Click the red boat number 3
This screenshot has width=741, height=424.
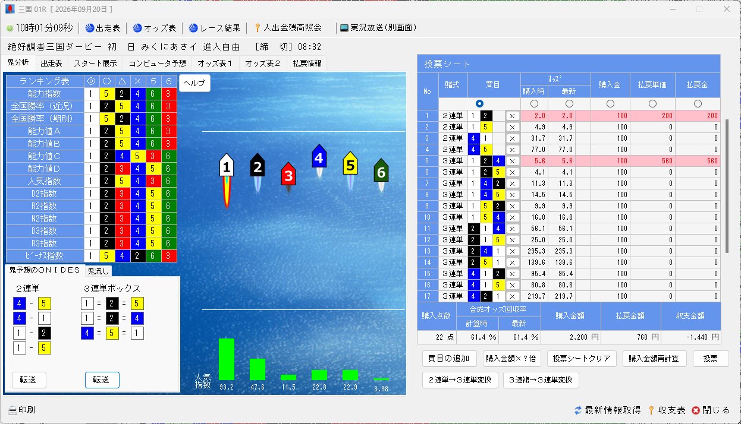(x=288, y=176)
